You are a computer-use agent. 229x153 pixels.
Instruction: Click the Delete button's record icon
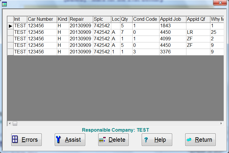click(x=102, y=140)
